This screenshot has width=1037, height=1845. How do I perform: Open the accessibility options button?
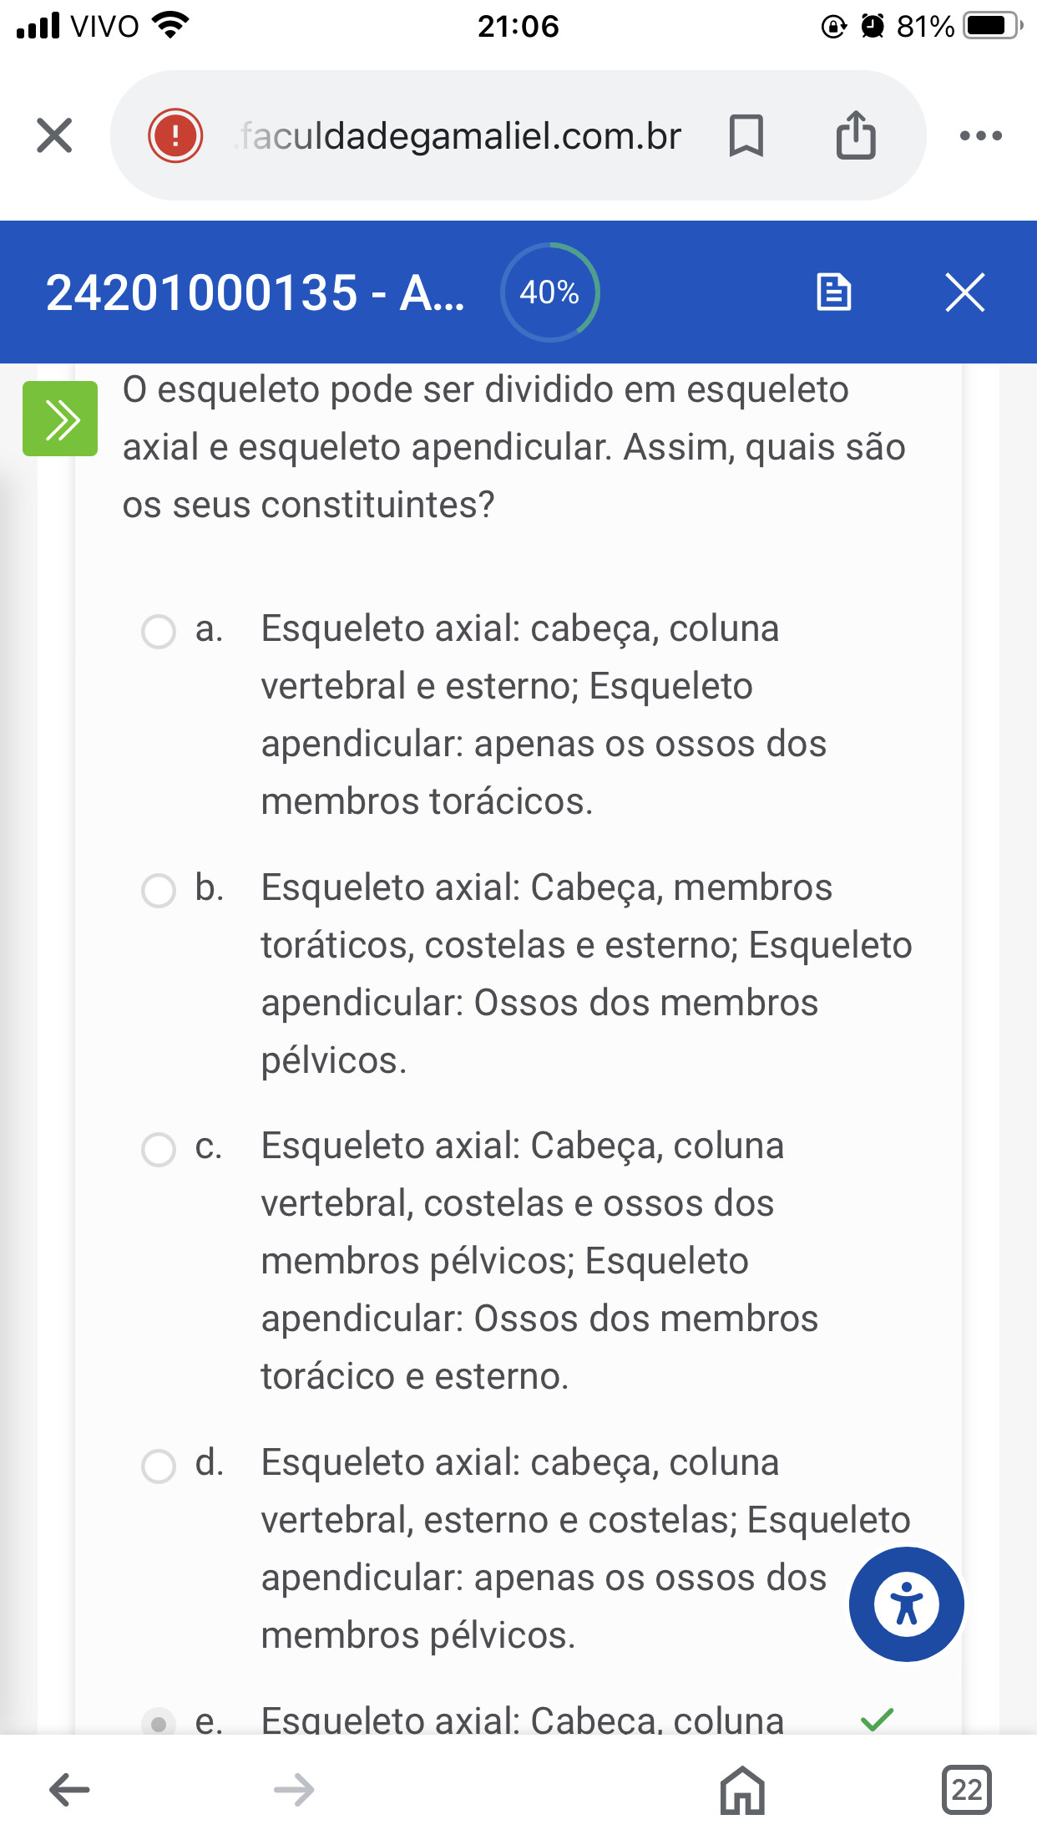[x=907, y=1604]
